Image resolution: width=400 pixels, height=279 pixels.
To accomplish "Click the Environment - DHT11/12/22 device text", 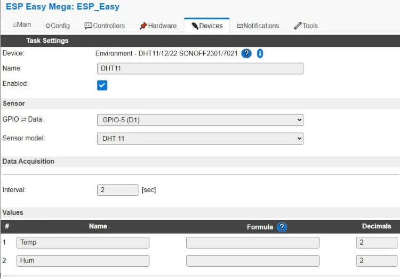I will [166, 53].
